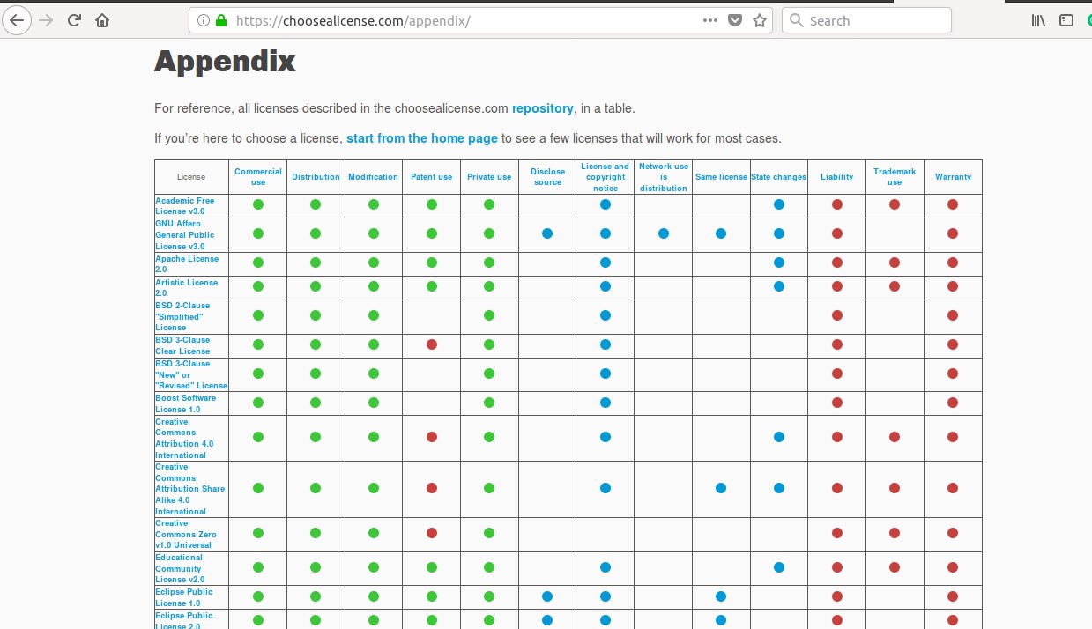Open Eclipse Public License 1.0
The image size is (1092, 629).
tap(184, 597)
